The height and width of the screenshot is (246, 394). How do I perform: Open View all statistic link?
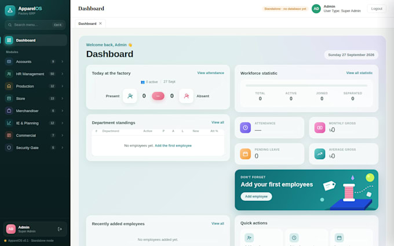click(359, 73)
